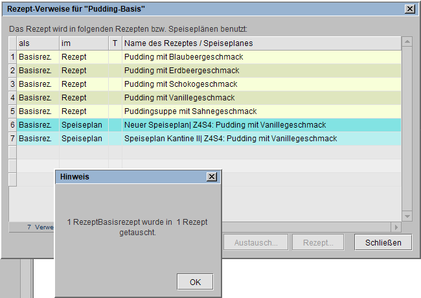Viewport: 421px width, 298px height.
Task: Sort by the "als" column header
Action: click(38, 43)
